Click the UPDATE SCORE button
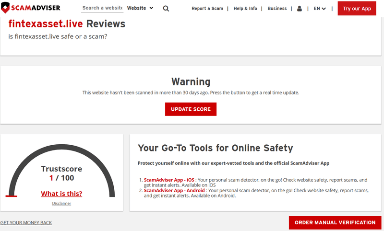 191,109
